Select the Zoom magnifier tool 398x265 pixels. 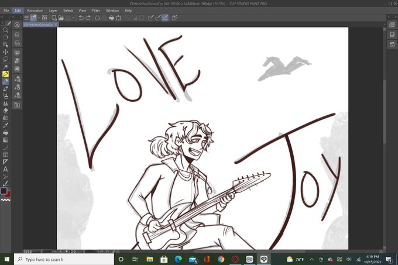[5, 30]
